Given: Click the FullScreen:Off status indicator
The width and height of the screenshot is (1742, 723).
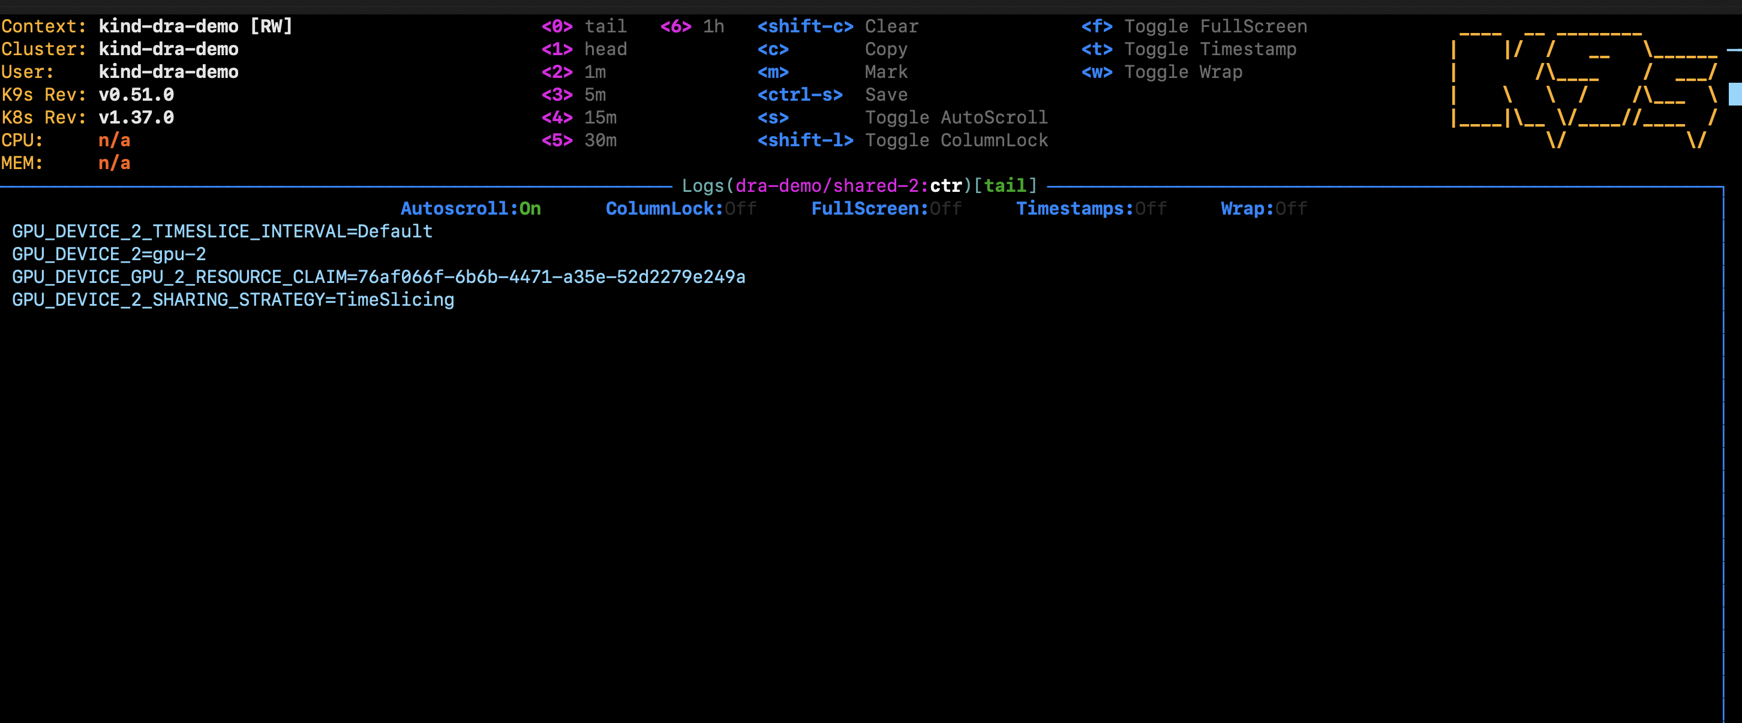Looking at the screenshot, I should [x=886, y=209].
